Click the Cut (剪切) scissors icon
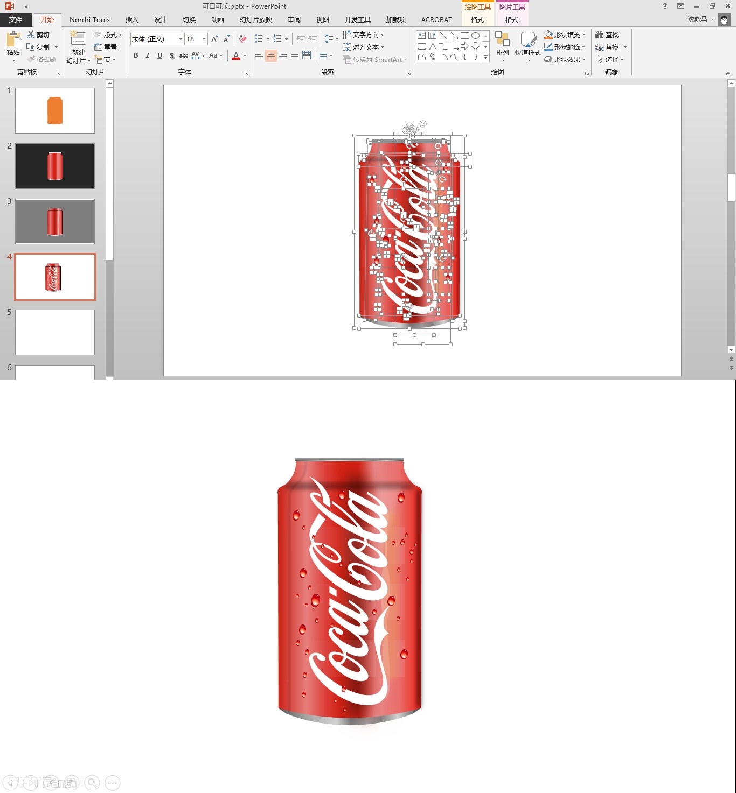This screenshot has width=736, height=793. pos(31,34)
